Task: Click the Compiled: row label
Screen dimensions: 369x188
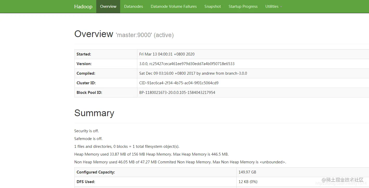Action: tap(86, 73)
